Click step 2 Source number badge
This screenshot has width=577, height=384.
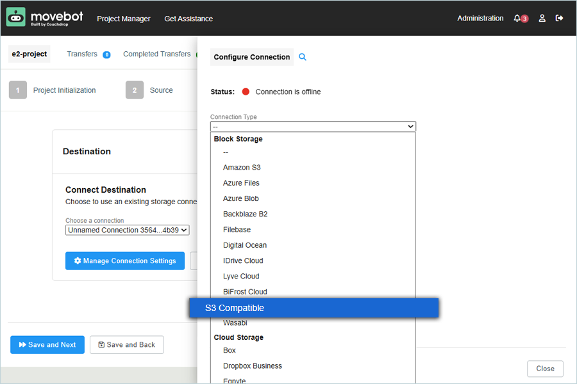coord(134,90)
